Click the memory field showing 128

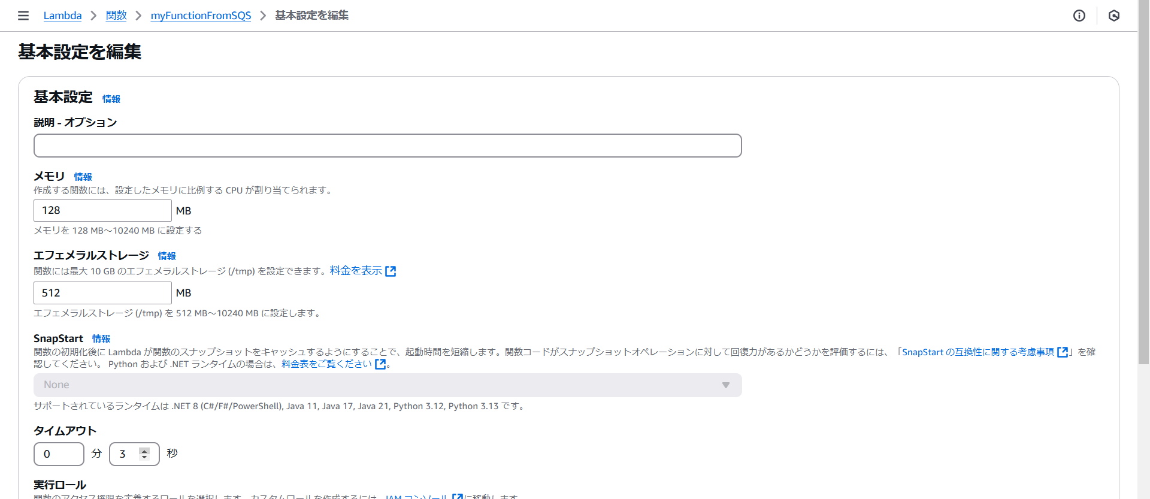[x=102, y=211]
